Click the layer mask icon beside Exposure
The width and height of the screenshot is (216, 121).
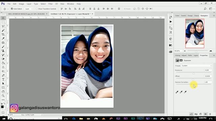click(x=181, y=61)
